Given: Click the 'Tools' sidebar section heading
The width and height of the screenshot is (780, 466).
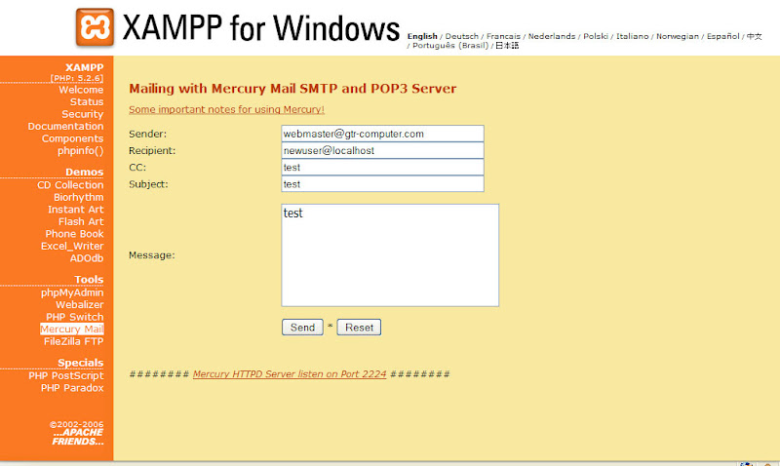Looking at the screenshot, I should point(89,280).
